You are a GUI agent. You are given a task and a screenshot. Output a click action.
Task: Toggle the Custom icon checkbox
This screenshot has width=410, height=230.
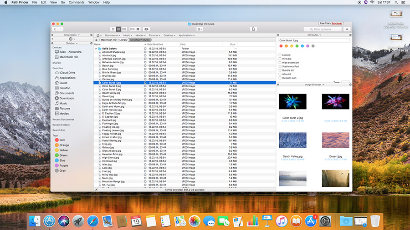pos(280,78)
